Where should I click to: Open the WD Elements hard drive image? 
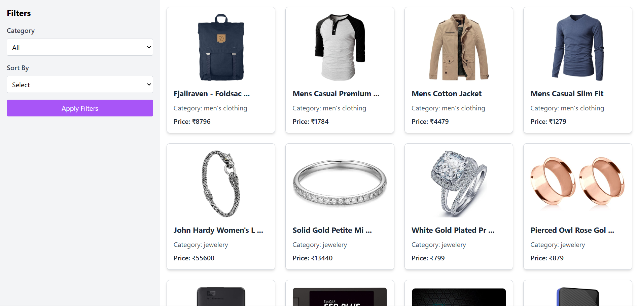coord(221,296)
